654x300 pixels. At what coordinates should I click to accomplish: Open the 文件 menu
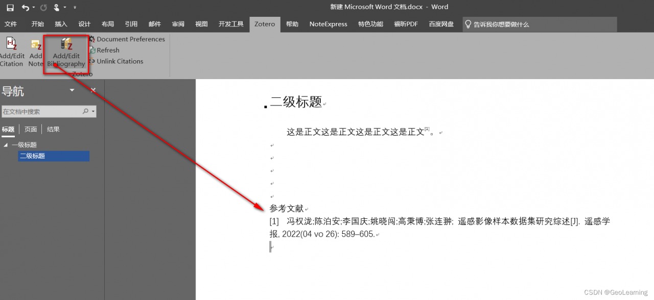point(11,23)
